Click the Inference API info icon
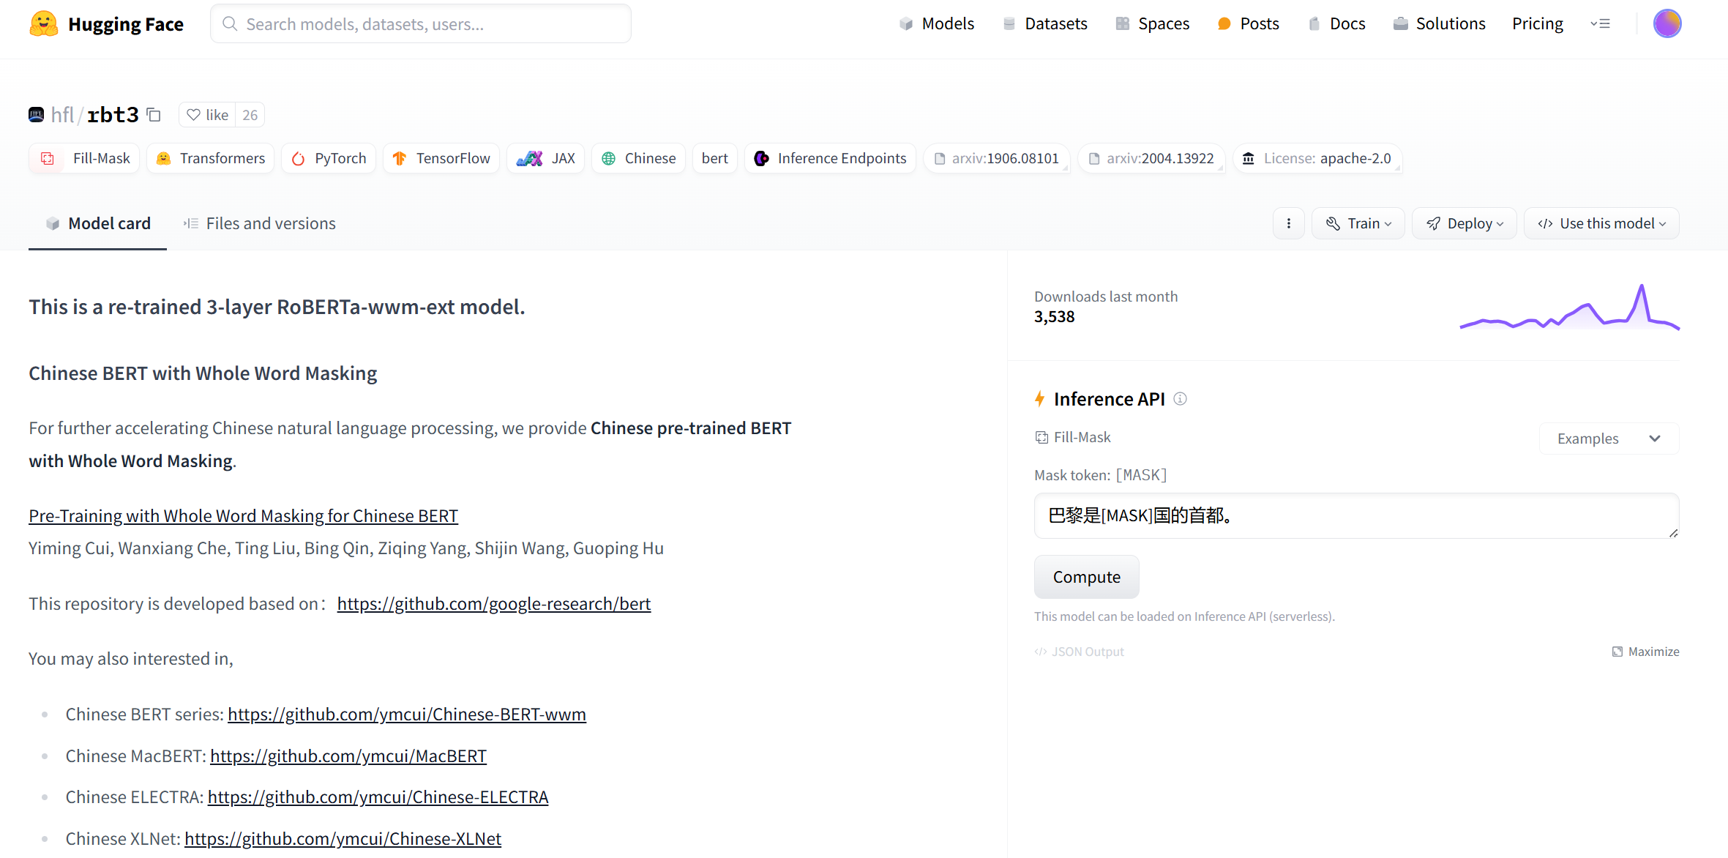The image size is (1728, 858). [x=1180, y=399]
